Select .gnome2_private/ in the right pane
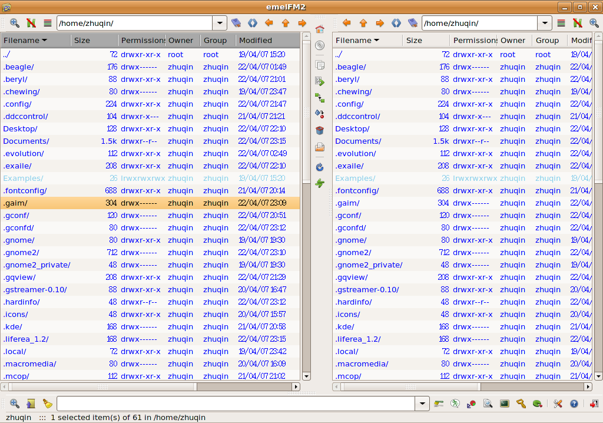The width and height of the screenshot is (603, 423). coord(462,265)
